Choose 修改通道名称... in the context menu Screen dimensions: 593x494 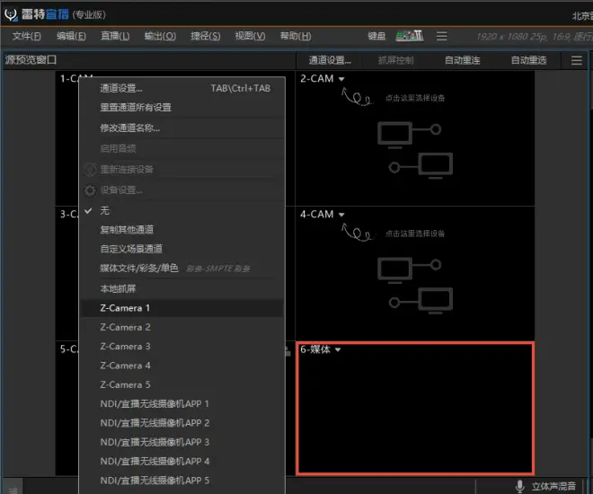coord(182,128)
